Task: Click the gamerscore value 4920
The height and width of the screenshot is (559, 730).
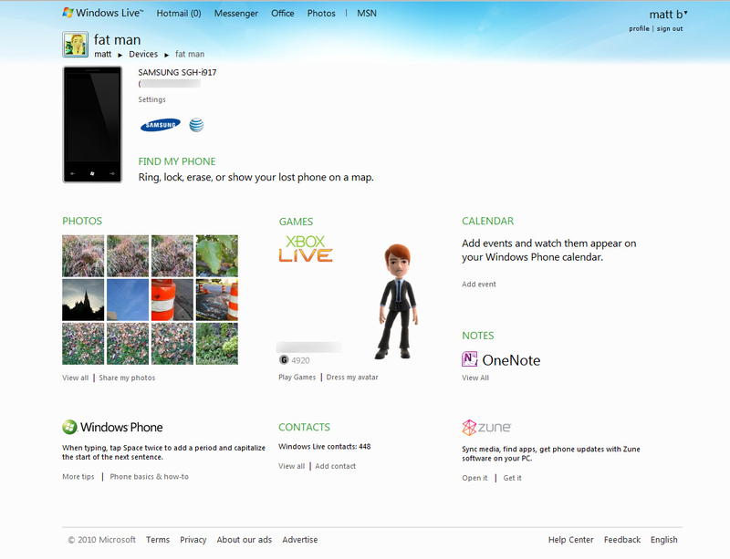Action: tap(300, 360)
